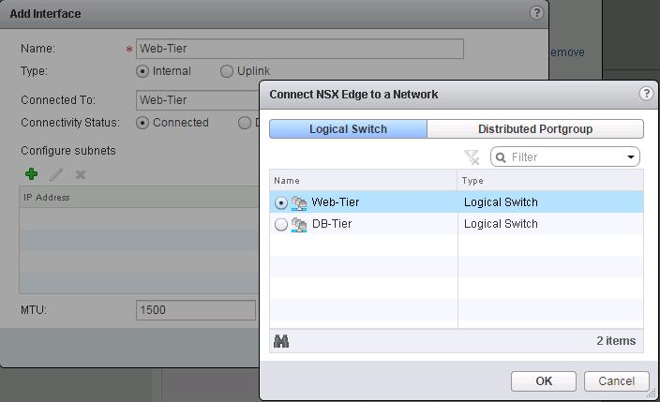Choose the Internal type radio button
660x402 pixels.
[x=142, y=71]
